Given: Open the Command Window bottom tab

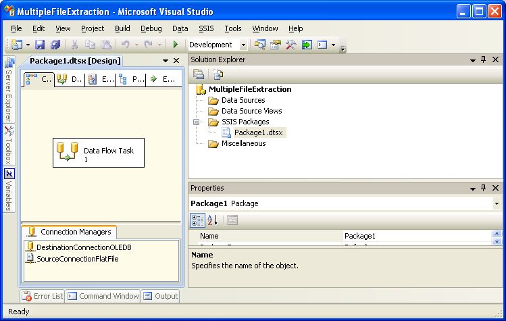Looking at the screenshot, I should (103, 296).
